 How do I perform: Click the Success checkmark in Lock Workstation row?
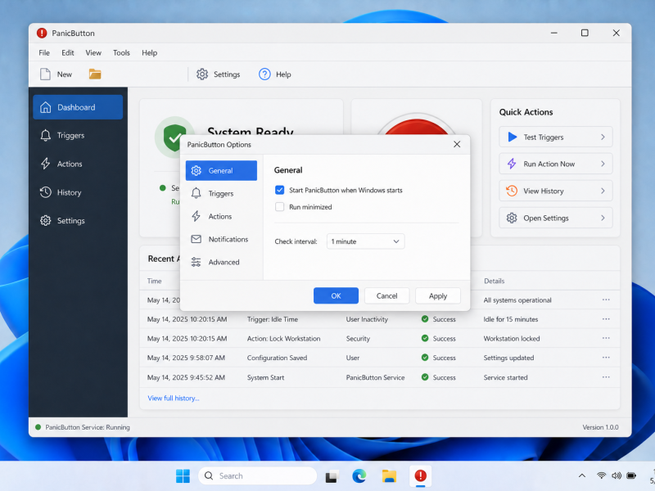(425, 338)
